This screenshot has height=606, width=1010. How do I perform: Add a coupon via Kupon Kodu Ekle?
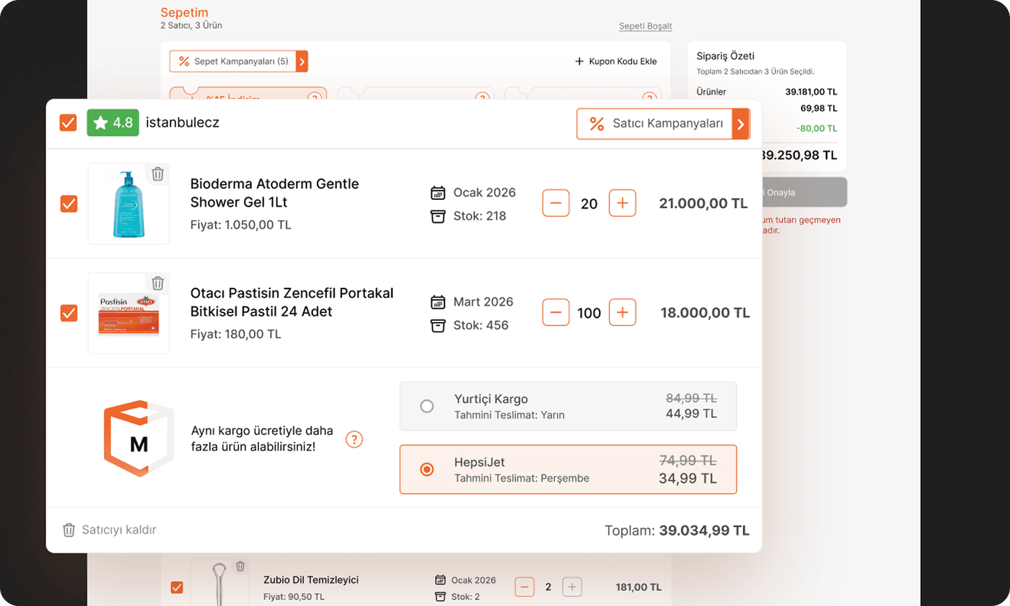click(615, 61)
